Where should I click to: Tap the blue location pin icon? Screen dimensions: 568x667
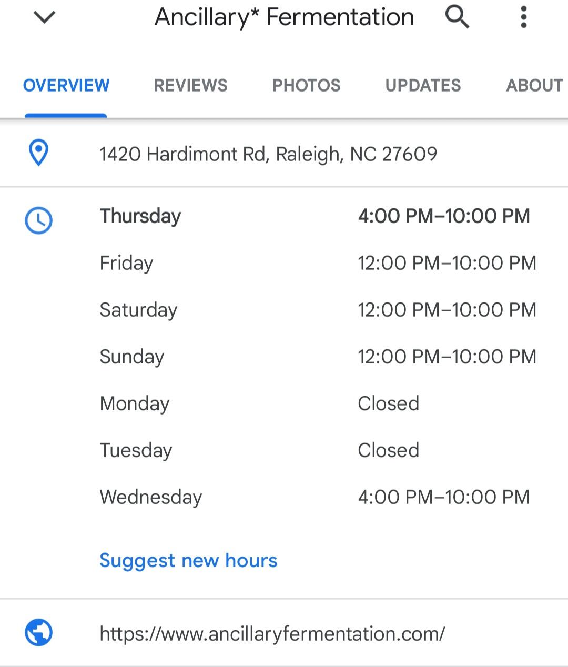click(x=38, y=153)
